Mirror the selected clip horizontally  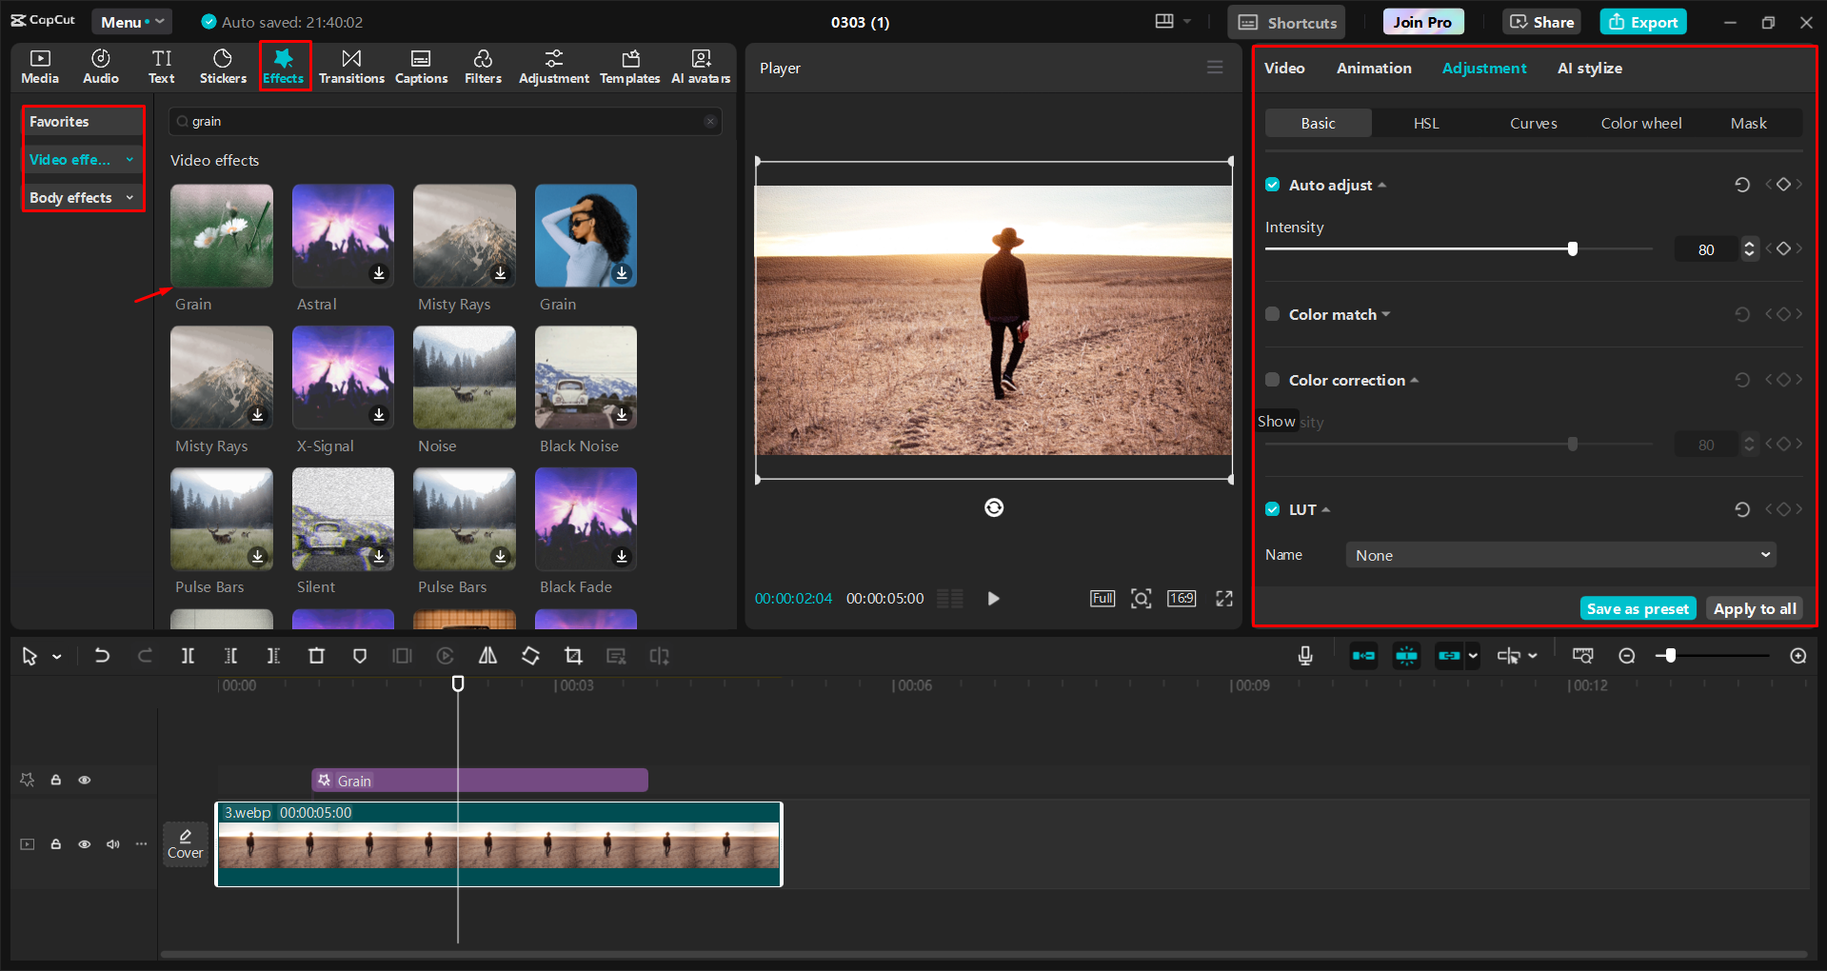tap(487, 655)
